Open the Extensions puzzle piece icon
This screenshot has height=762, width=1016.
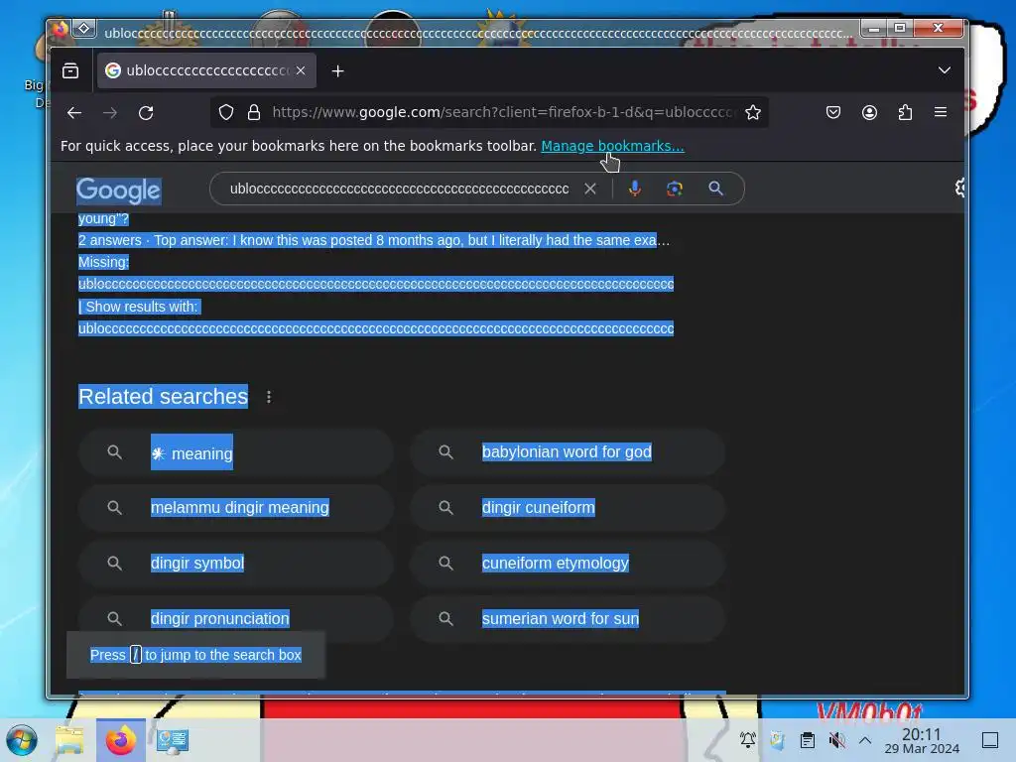pos(905,113)
